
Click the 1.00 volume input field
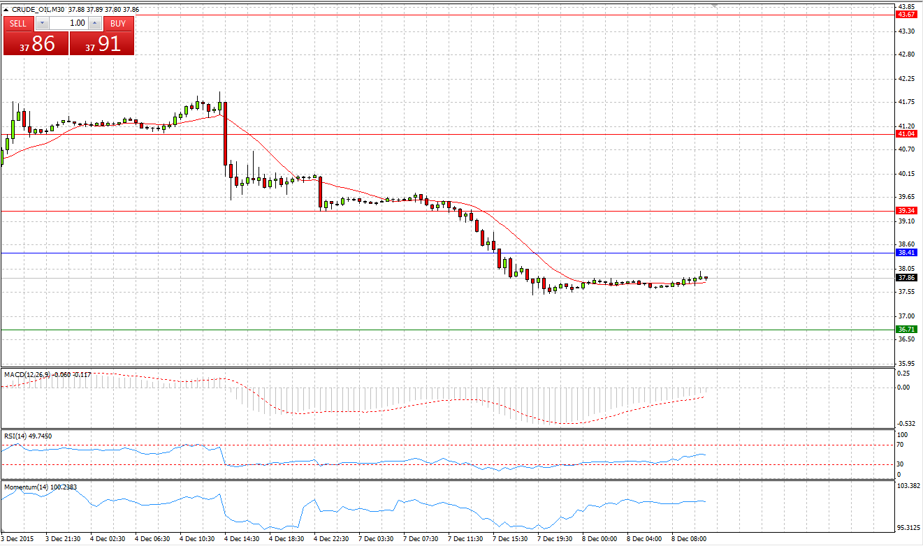coord(68,24)
